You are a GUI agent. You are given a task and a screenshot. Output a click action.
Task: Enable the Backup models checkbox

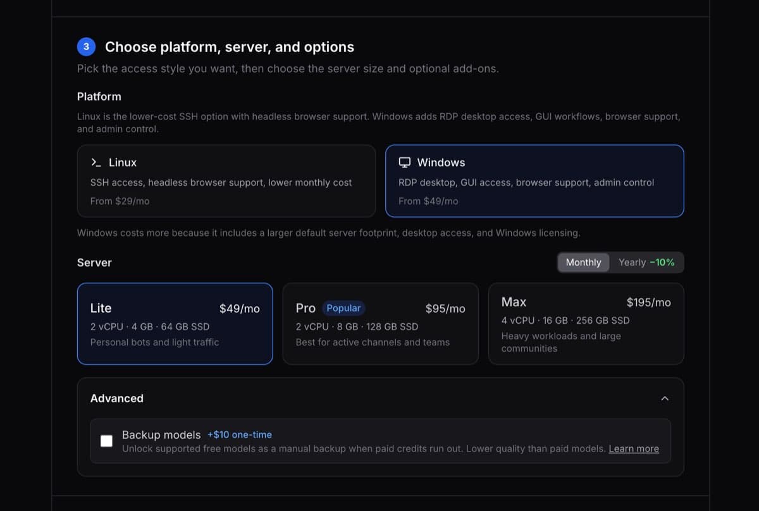pyautogui.click(x=106, y=441)
